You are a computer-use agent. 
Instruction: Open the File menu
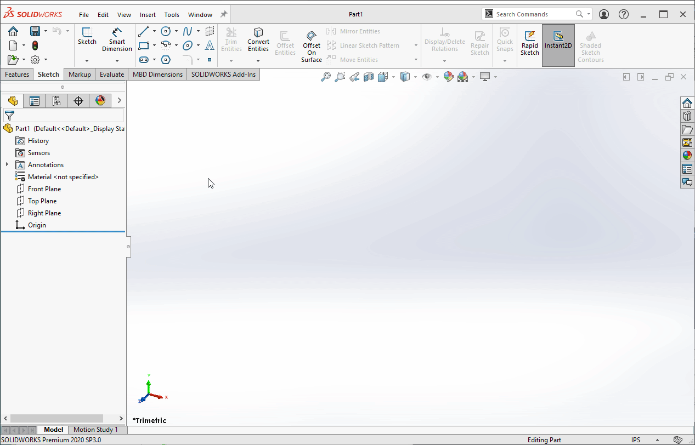coord(84,15)
